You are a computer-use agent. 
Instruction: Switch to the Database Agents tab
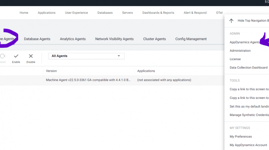37,39
